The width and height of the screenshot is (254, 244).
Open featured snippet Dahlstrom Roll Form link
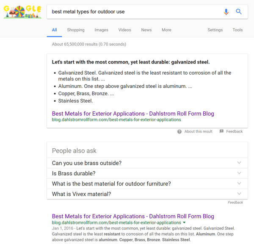(x=133, y=114)
